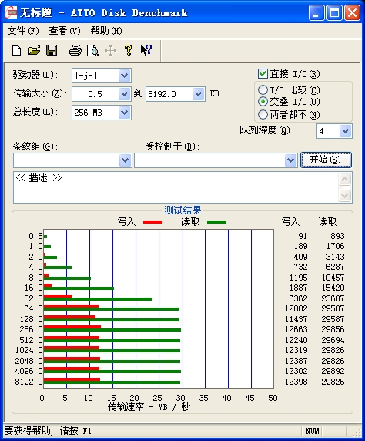Click the write value 11437
The width and height of the screenshot is (365, 441).
(296, 319)
